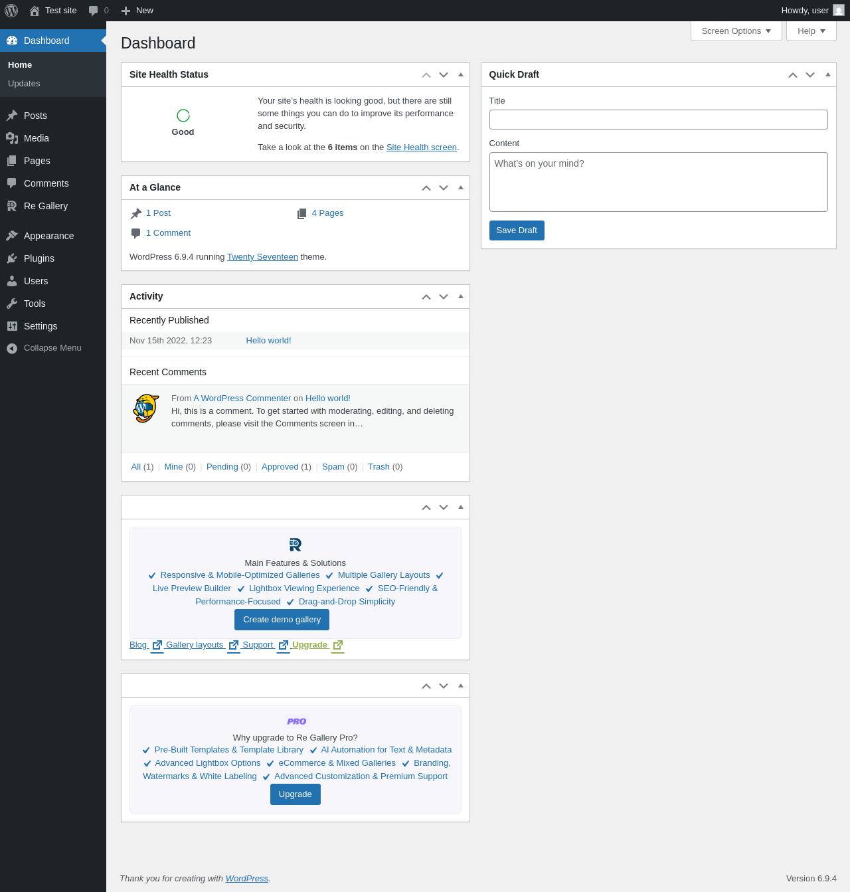Open the 1 Comment link
This screenshot has height=892, width=850.
(x=168, y=233)
